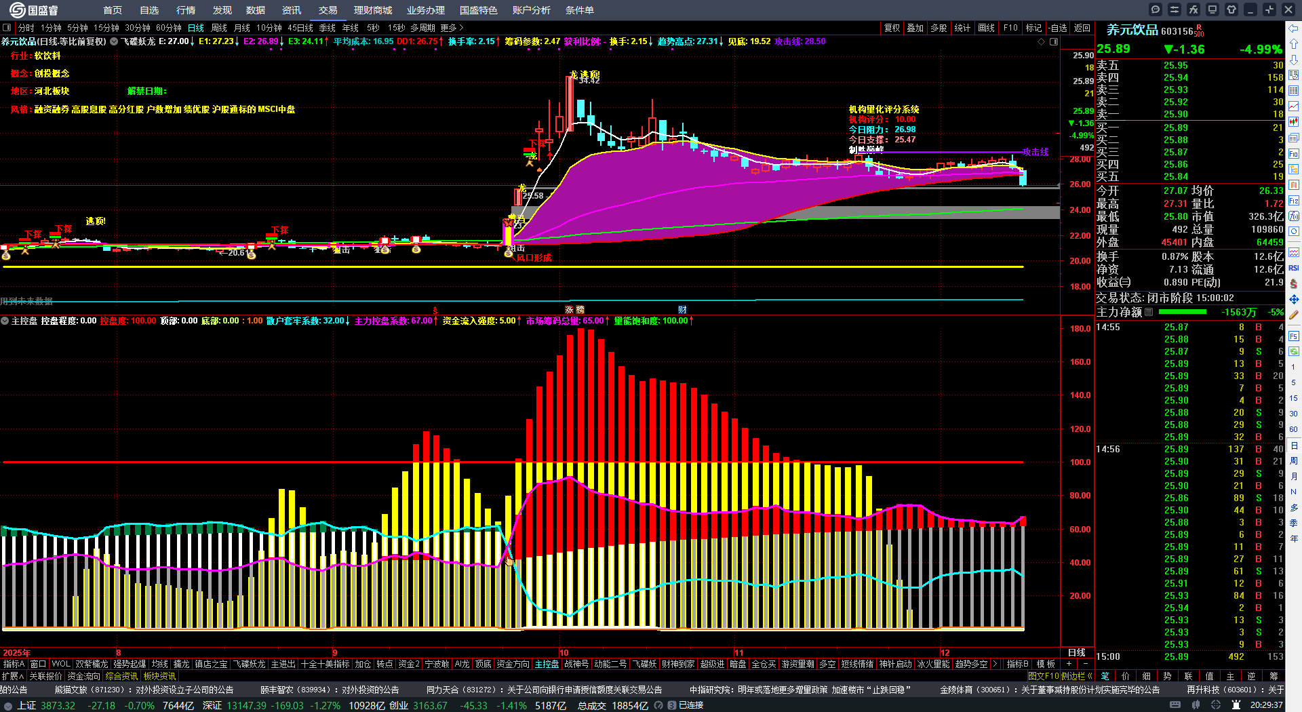Open the 账户分析 menu

532,10
